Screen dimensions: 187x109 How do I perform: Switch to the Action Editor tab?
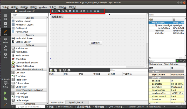point(57,102)
